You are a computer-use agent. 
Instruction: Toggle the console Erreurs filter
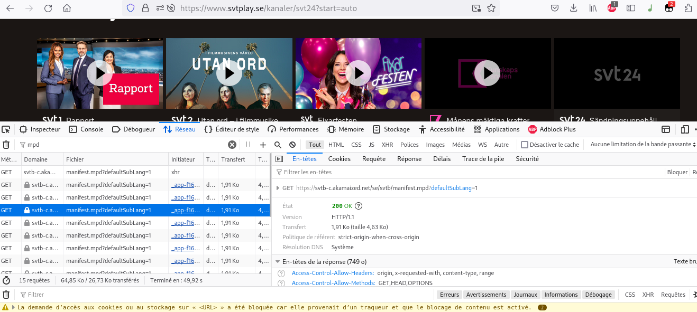[x=450, y=295]
